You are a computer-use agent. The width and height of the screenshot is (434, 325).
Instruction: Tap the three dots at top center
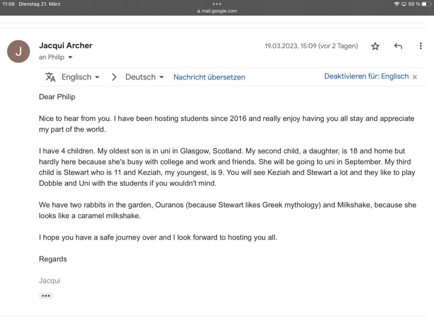click(x=217, y=4)
